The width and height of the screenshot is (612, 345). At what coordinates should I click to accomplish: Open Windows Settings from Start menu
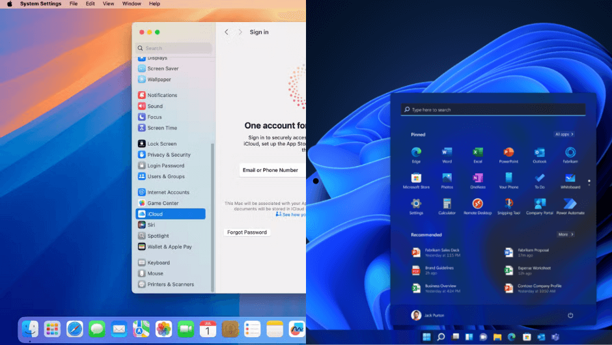pos(416,207)
